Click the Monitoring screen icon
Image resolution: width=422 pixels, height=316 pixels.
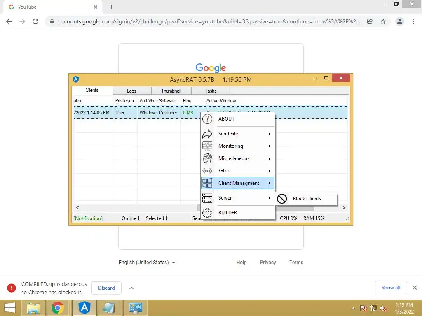207,146
